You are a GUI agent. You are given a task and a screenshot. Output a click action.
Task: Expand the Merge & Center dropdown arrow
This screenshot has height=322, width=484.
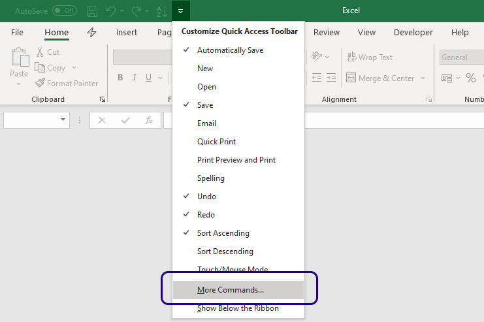[x=423, y=78]
